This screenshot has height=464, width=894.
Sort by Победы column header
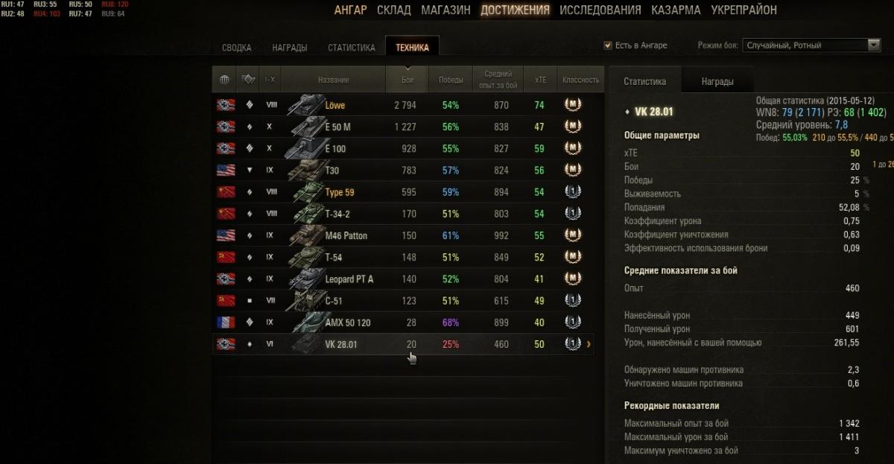[x=450, y=80]
